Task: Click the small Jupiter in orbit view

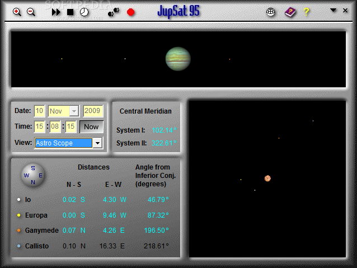Action: tap(267, 178)
